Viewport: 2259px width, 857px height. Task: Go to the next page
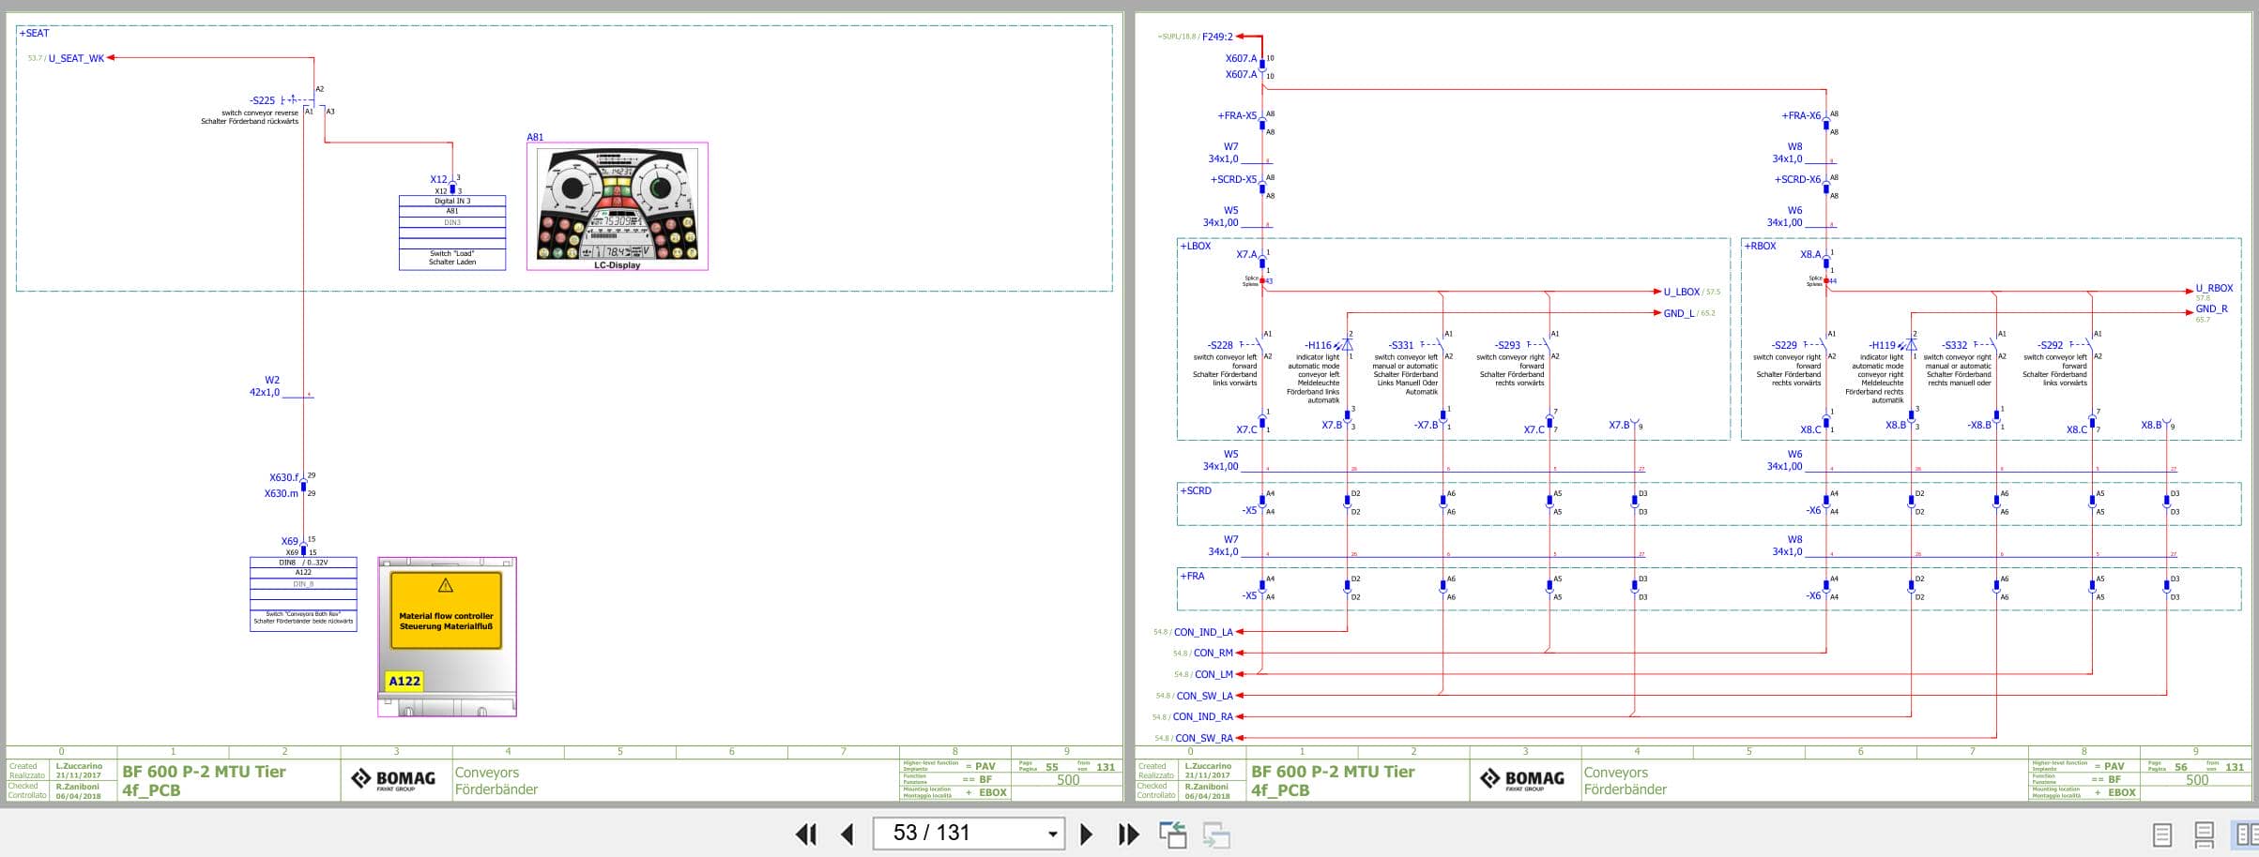tap(1086, 834)
